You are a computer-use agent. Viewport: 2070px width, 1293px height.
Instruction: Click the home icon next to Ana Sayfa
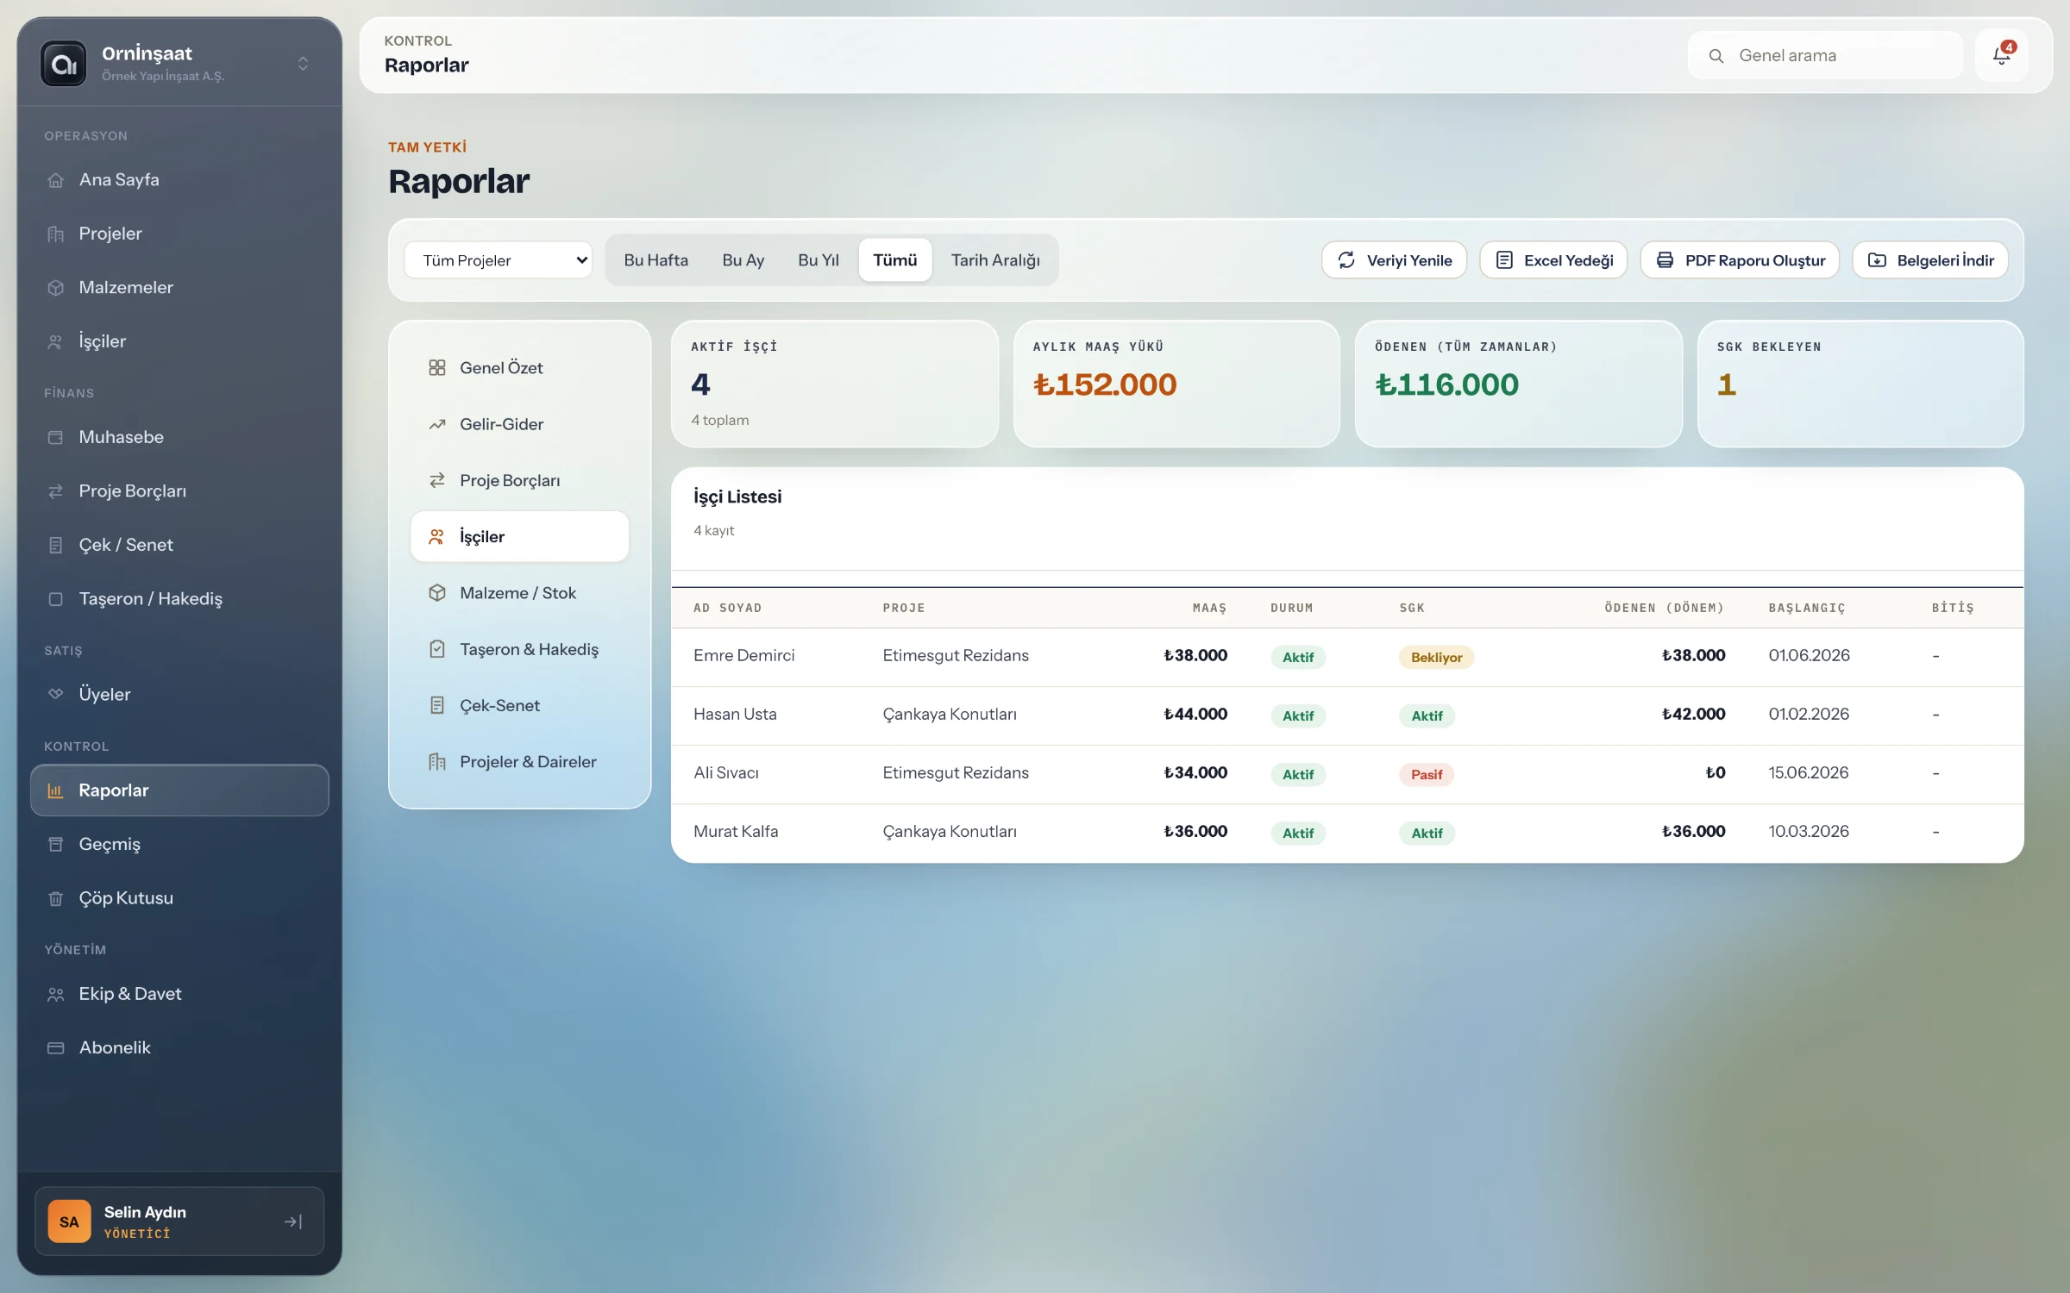[x=56, y=180]
